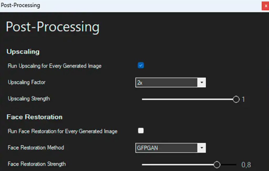Expand the Upscaling Factor list arrow
The height and width of the screenshot is (171, 269).
pyautogui.click(x=202, y=82)
